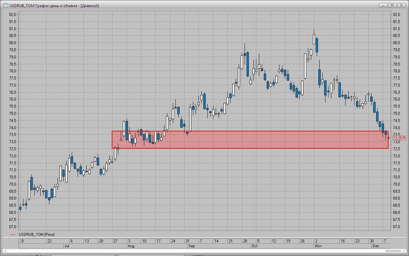
Task: Click the date label 31 on the time axis
Action: tap(187, 241)
